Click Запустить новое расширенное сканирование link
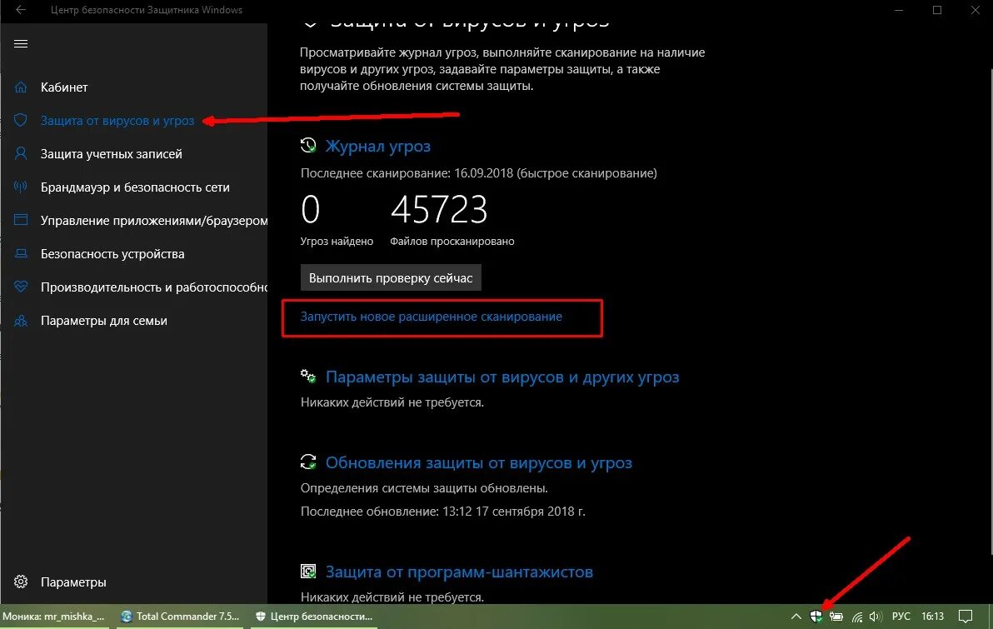Screen dimensions: 993x629 click(432, 316)
